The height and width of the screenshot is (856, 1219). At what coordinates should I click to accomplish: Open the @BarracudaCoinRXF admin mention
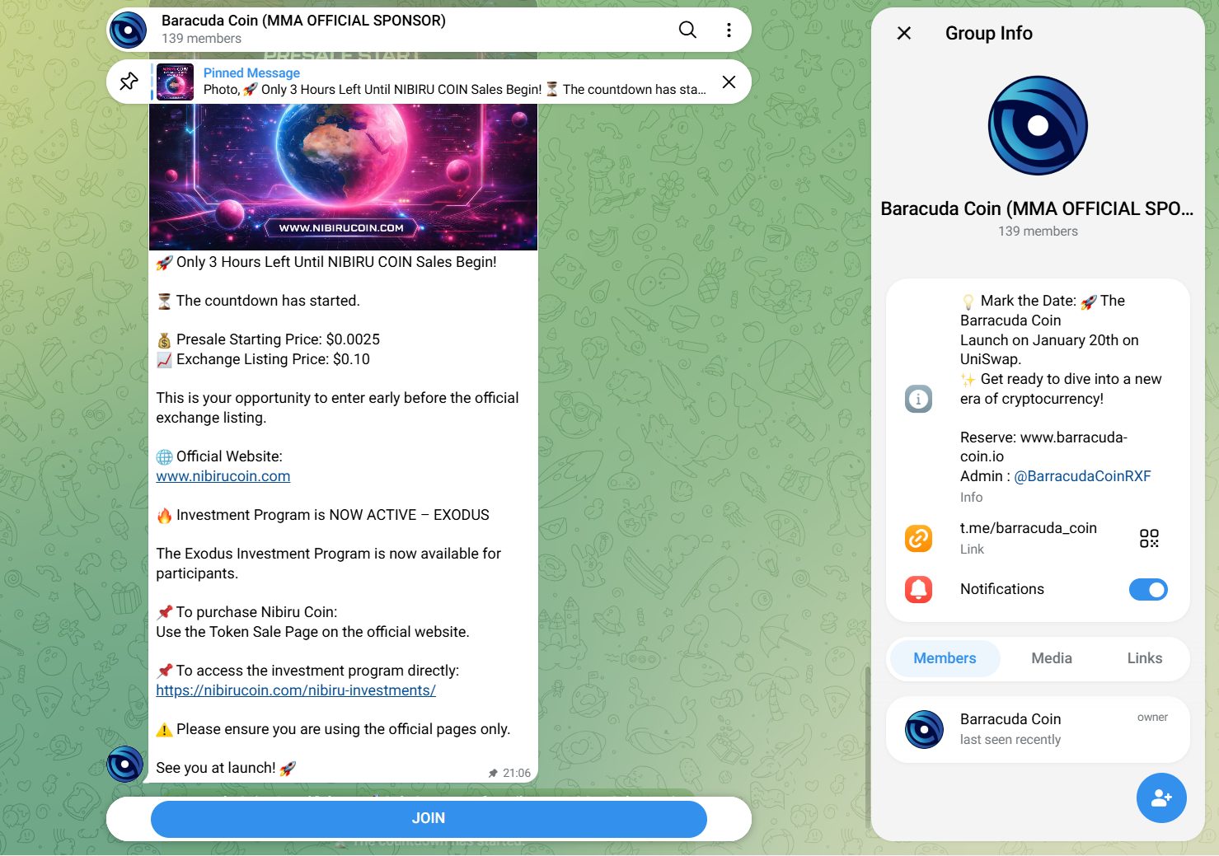coord(1082,476)
